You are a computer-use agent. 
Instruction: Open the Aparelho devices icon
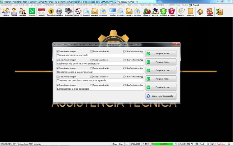click(x=69, y=12)
